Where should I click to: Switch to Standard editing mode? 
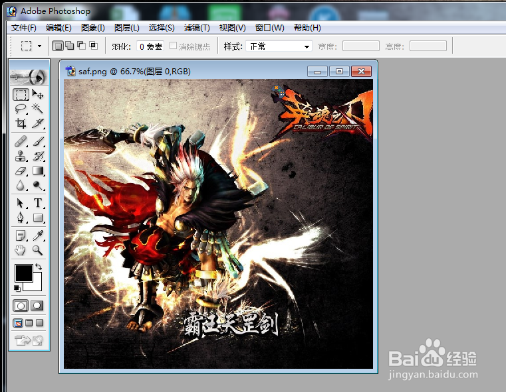(x=21, y=305)
